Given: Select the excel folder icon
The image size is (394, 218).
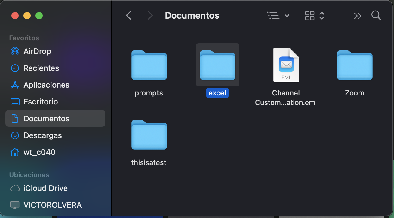Looking at the screenshot, I should [x=217, y=65].
